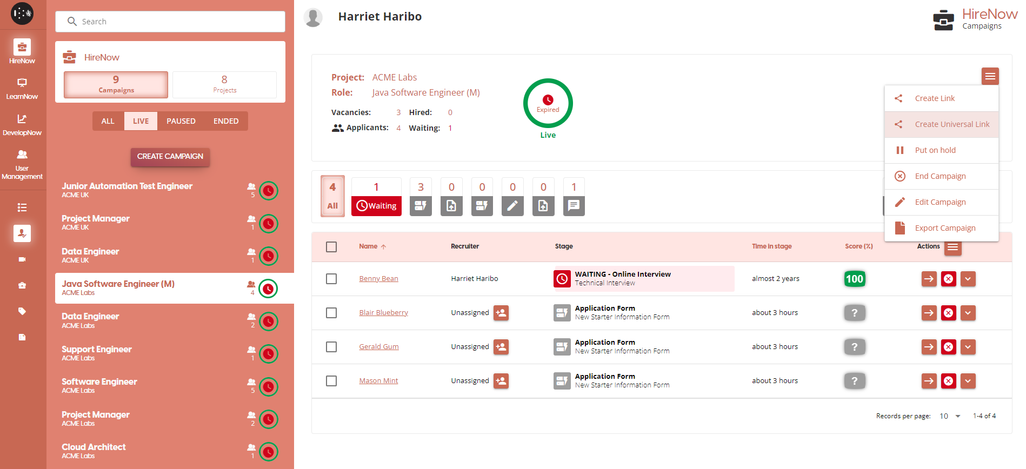Toggle the select-all checkbox in table header
1026x469 pixels.
coord(331,247)
